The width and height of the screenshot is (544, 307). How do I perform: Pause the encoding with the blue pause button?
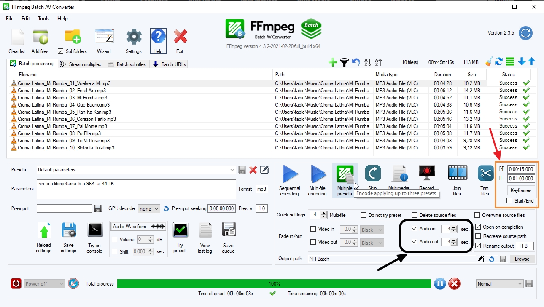[x=440, y=283]
